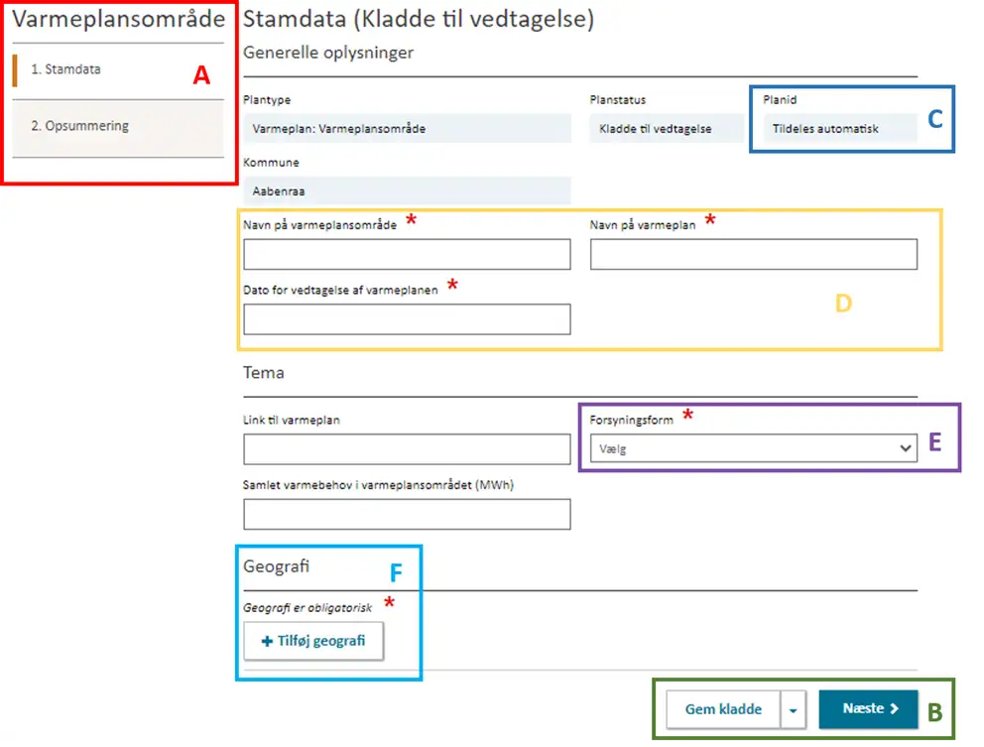Click the plus icon on Tilføj geografi
Viewport: 984px width, 747px height.
click(x=266, y=641)
